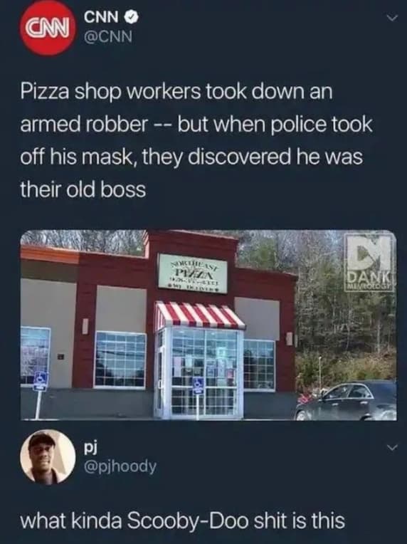
Task: Open the @pjhoody handle link
Action: [x=120, y=467]
